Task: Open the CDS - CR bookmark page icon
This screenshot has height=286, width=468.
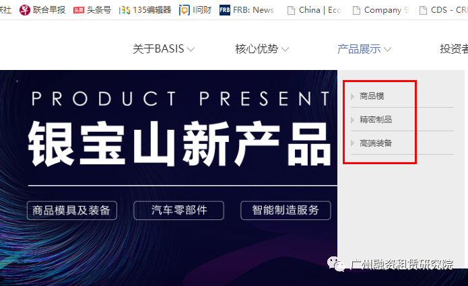Action: click(423, 11)
